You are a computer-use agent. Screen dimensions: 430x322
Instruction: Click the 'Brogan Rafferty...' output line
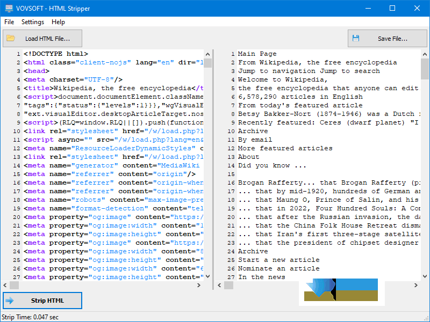[x=329, y=182]
